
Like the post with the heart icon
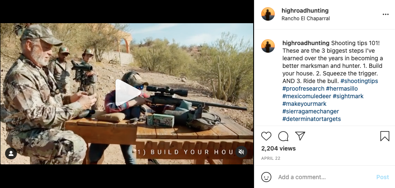[266, 136]
